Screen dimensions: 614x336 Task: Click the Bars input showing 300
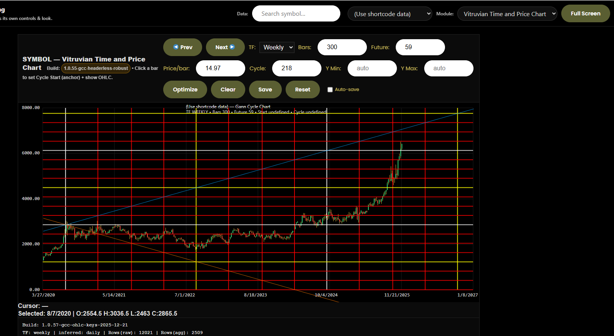[342, 47]
